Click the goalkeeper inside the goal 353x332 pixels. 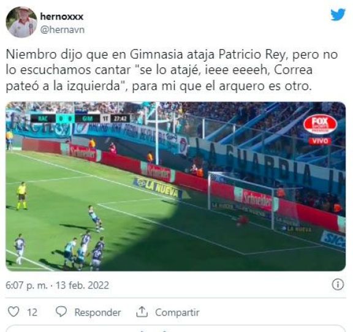[x=243, y=221]
